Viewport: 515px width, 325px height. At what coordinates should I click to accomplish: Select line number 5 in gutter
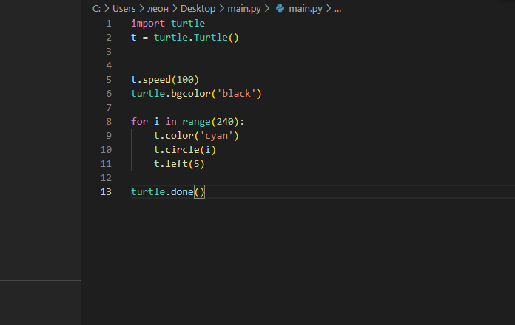(x=109, y=80)
